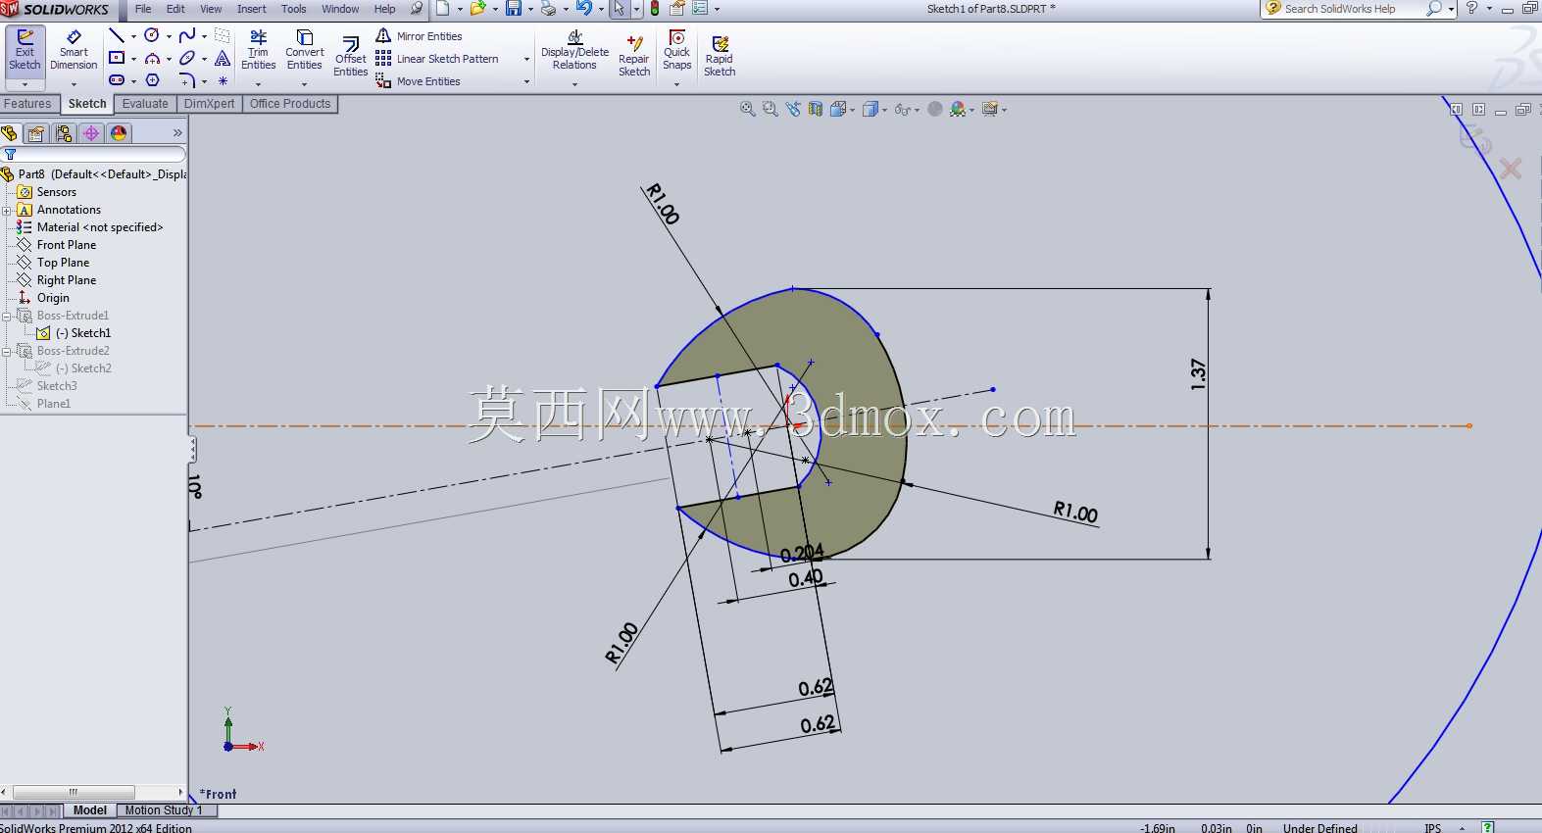Open the File menu
The width and height of the screenshot is (1542, 833).
tap(143, 9)
